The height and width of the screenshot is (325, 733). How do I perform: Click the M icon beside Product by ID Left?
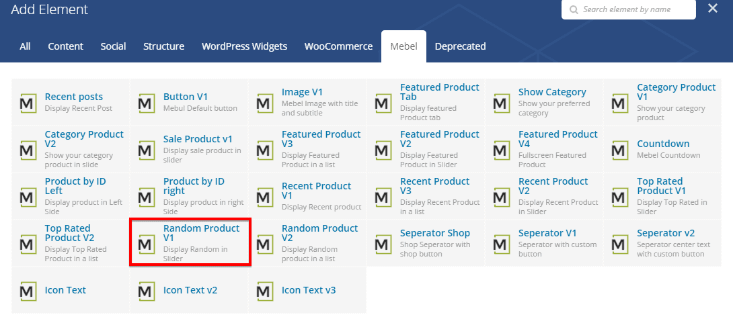(x=28, y=197)
